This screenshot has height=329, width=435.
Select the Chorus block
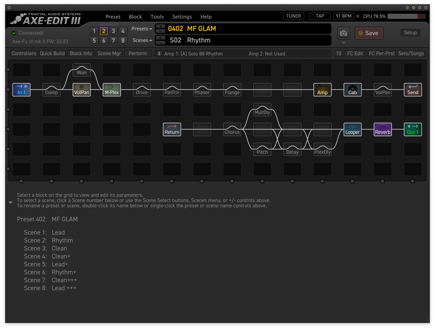(232, 129)
